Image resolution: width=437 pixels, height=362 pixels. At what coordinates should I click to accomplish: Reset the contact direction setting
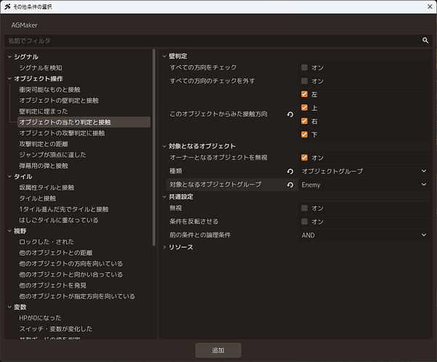[290, 114]
